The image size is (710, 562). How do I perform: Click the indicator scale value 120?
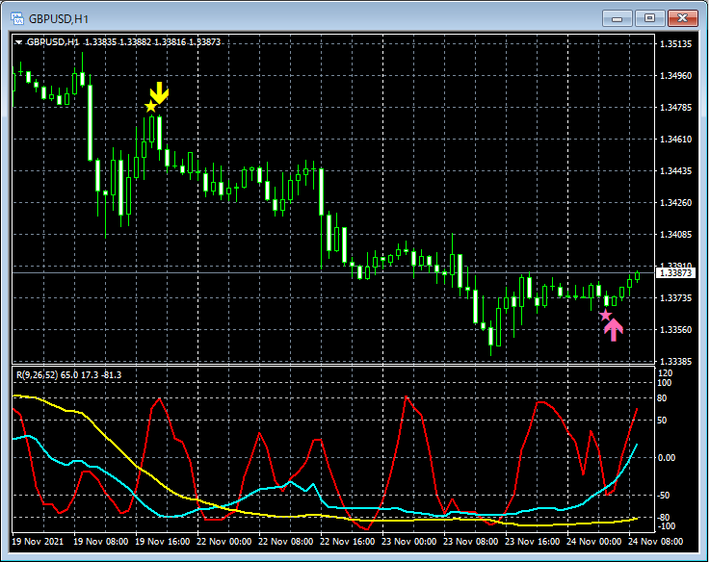tap(665, 373)
